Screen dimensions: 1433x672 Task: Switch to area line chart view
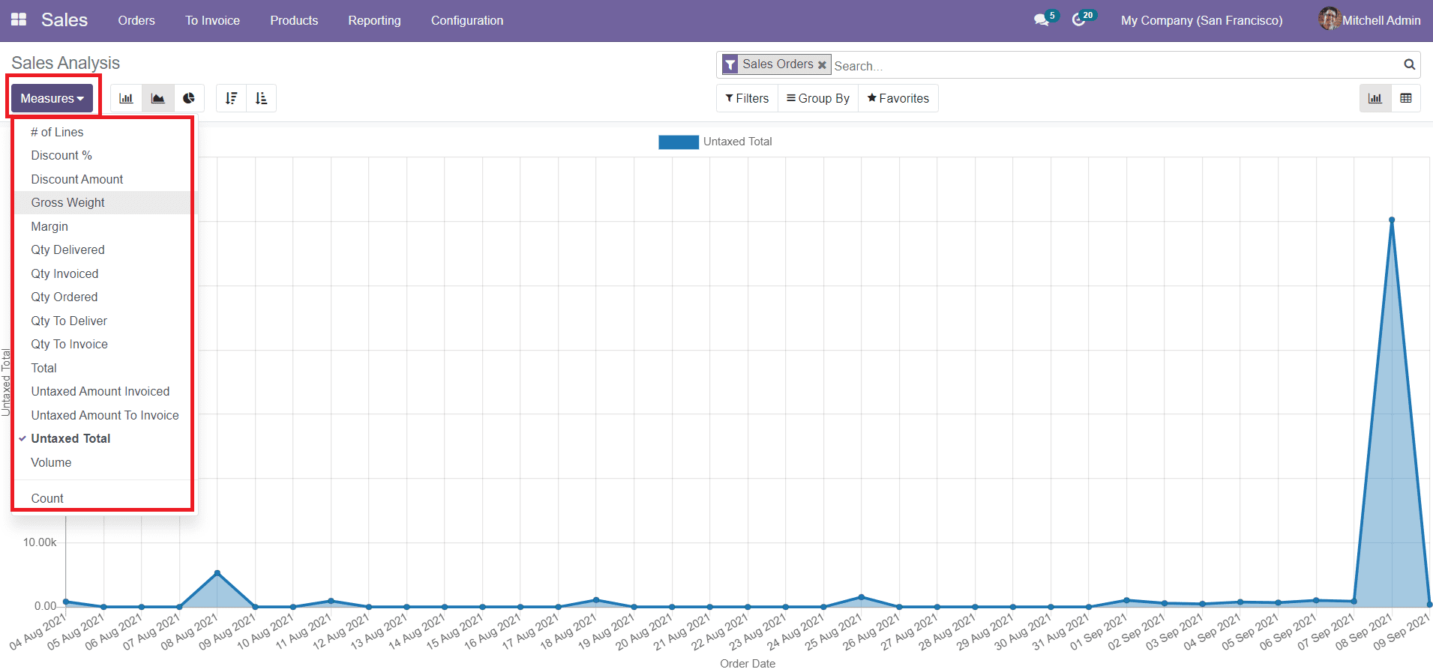pyautogui.click(x=157, y=98)
